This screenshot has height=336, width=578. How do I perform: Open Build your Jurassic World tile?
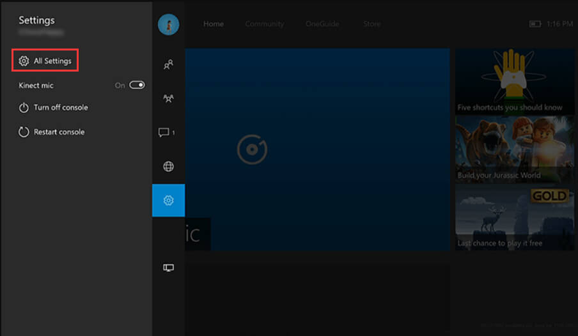(515, 149)
